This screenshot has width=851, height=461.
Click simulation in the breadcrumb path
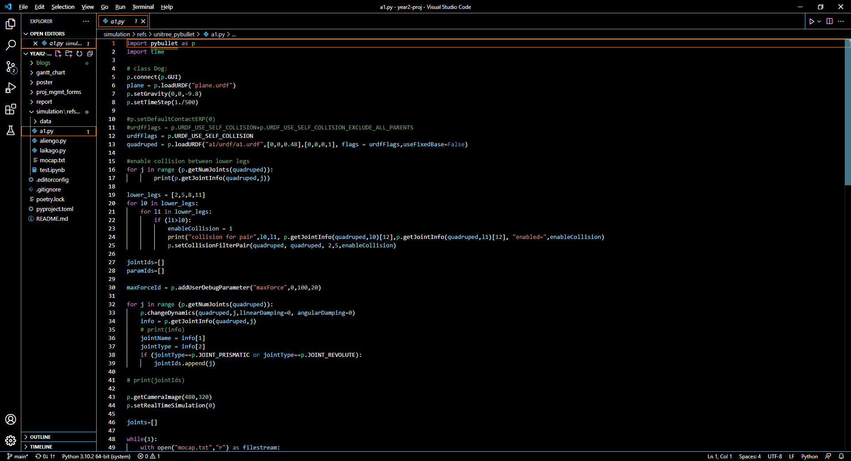coord(117,34)
